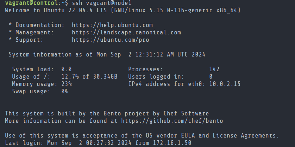Viewport: 295px width, 147px height.
Task: Click the Users logged in value 0
Action: click(x=211, y=77)
